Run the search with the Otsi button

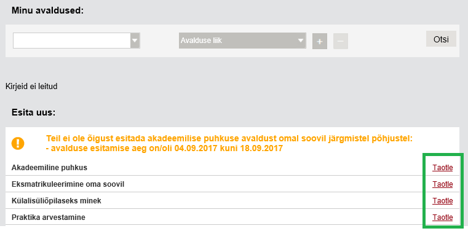441,39
